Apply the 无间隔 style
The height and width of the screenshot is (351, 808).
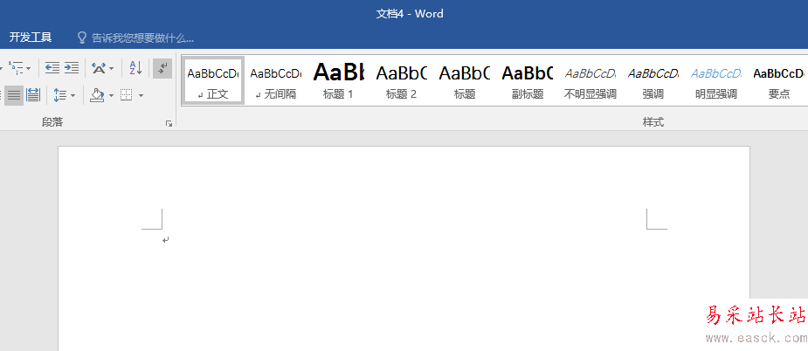click(276, 80)
